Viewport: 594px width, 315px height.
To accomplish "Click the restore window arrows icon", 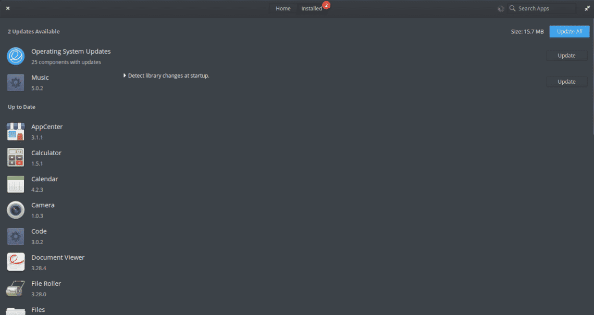I will pos(587,8).
